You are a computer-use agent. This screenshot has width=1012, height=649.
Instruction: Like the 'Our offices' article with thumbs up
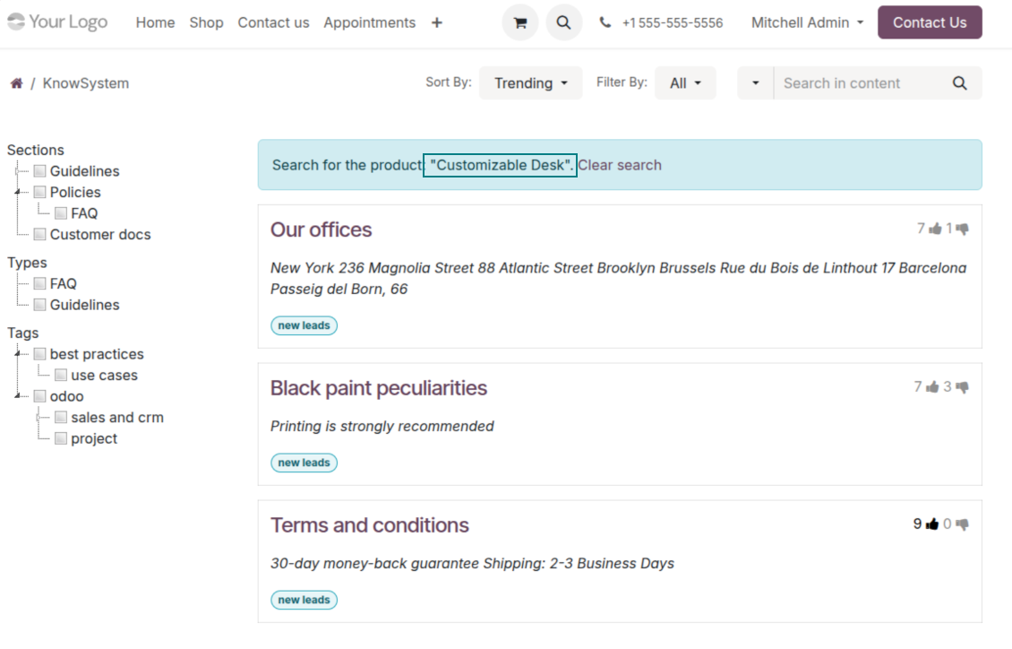(x=935, y=229)
